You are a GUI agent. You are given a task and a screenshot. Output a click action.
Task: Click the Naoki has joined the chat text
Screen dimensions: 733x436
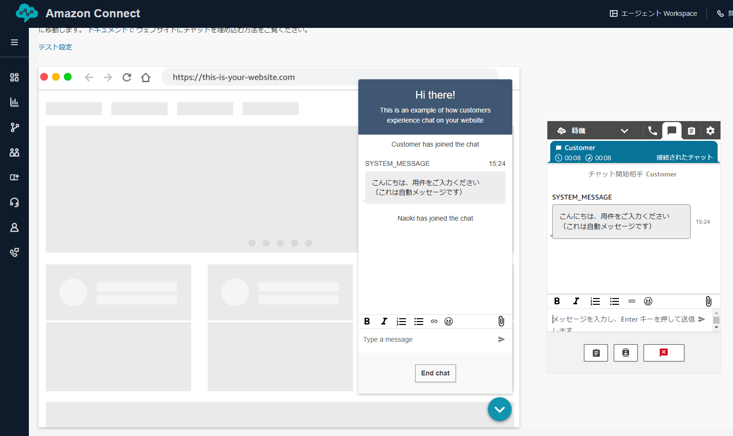(435, 218)
